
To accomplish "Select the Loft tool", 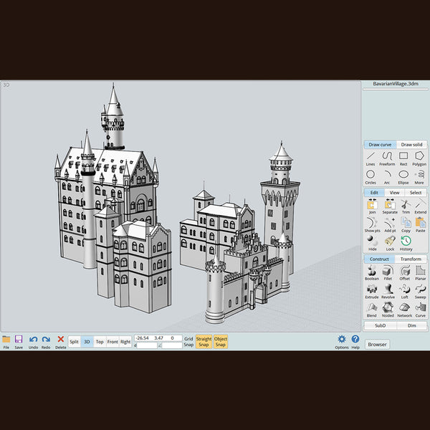I will [404, 291].
